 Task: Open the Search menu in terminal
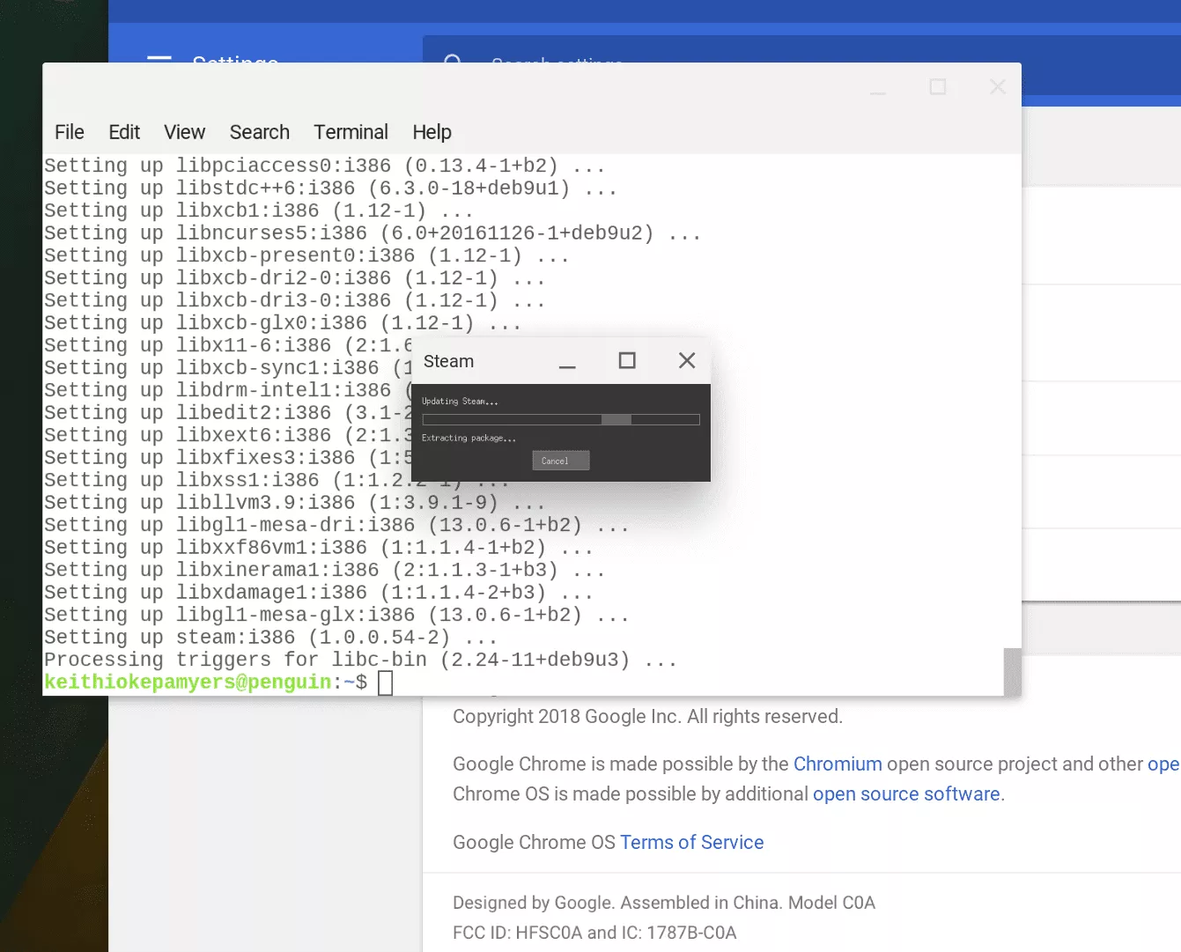[x=259, y=132]
